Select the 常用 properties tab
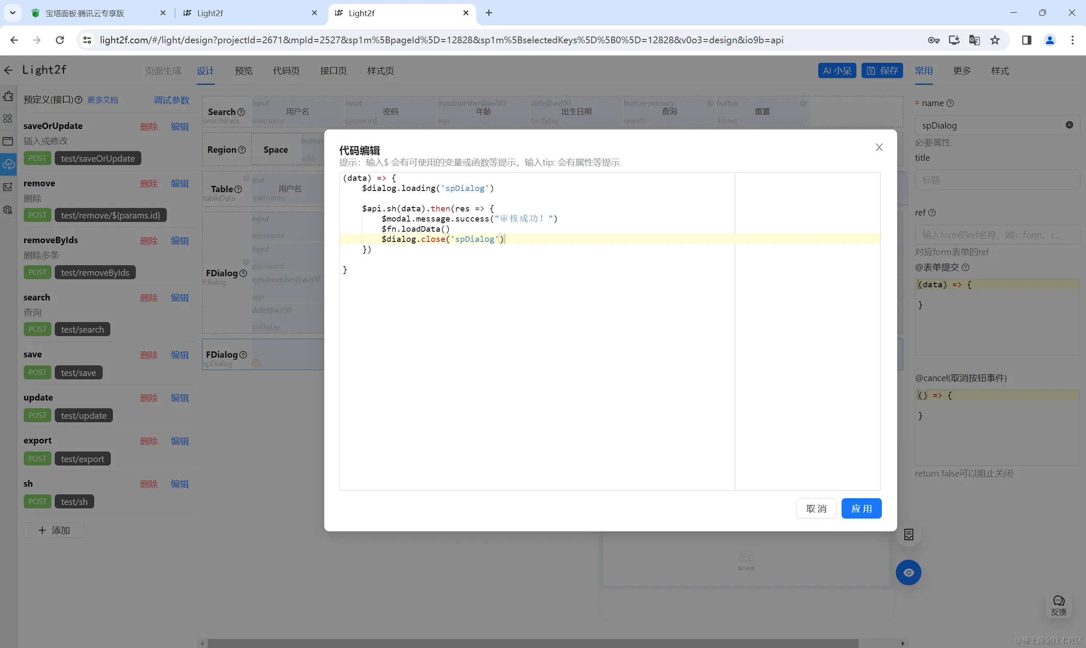This screenshot has height=648, width=1086. point(923,71)
